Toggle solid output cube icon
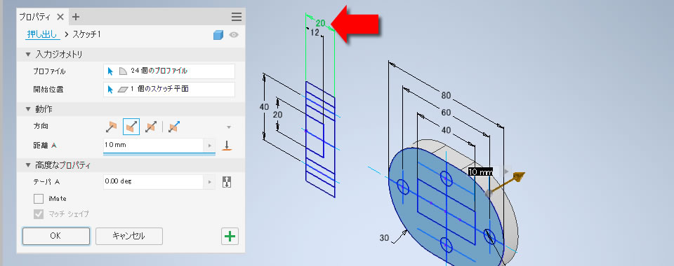The width and height of the screenshot is (674, 266). coord(218,35)
